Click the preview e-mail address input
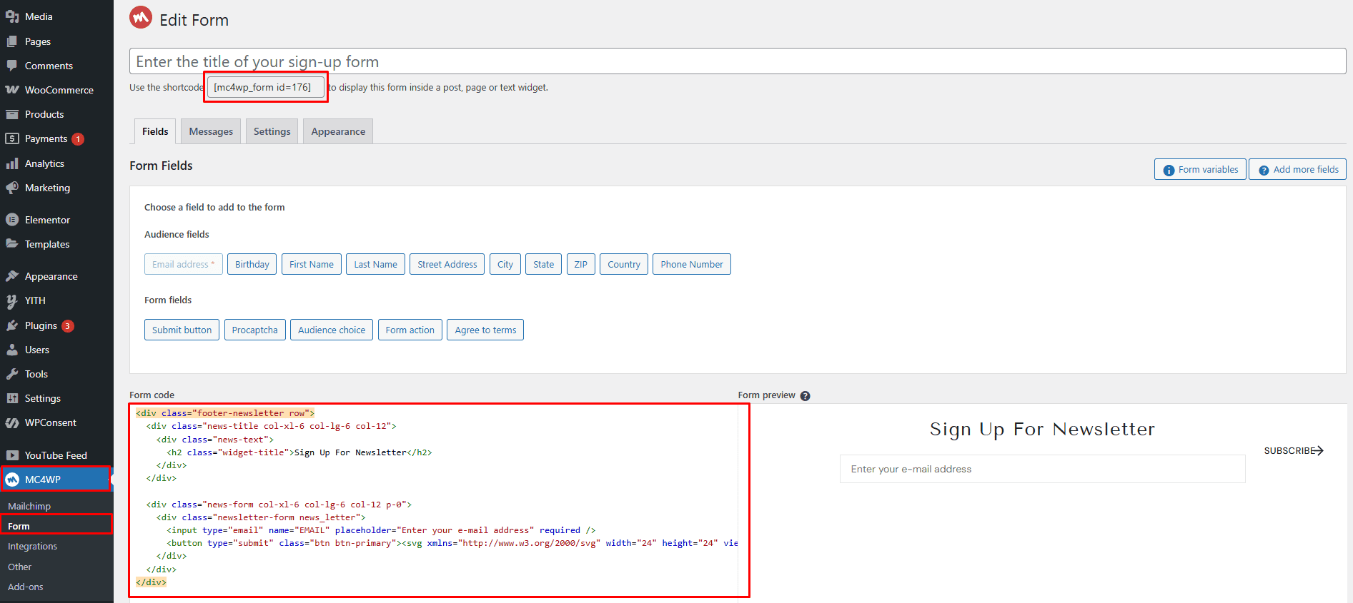 click(1042, 469)
